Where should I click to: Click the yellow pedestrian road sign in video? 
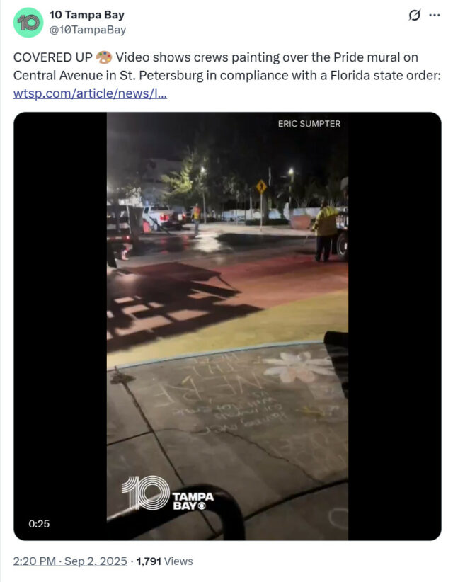click(261, 187)
